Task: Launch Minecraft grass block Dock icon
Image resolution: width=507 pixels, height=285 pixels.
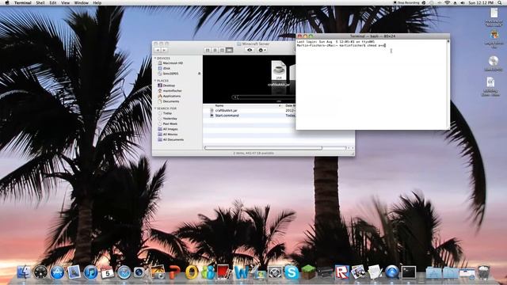Action: (308, 272)
